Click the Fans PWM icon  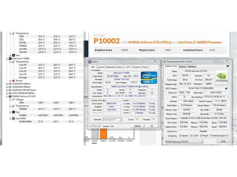[x=13, y=118]
